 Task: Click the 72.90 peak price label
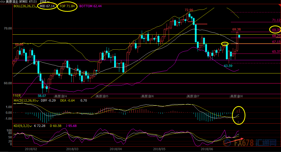point(189,10)
